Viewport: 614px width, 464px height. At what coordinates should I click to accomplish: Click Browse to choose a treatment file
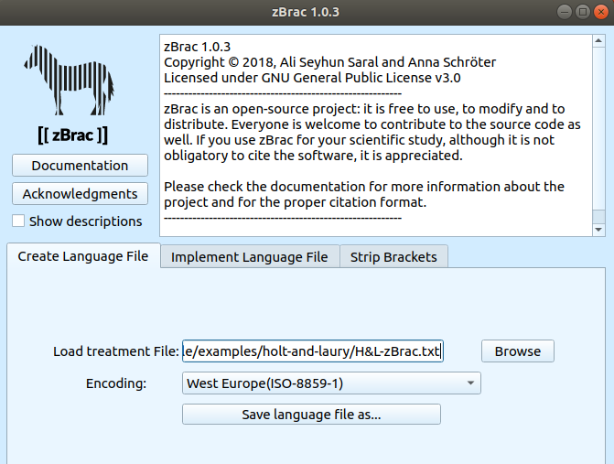pyautogui.click(x=518, y=351)
